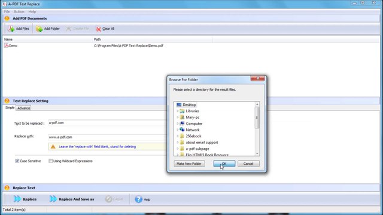Image resolution: width=383 pixels, height=215 pixels.
Task: Expand the Network tree node
Action: click(x=178, y=130)
